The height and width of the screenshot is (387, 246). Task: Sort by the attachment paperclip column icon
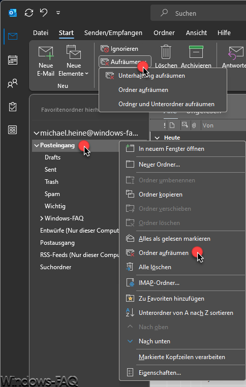click(194, 125)
